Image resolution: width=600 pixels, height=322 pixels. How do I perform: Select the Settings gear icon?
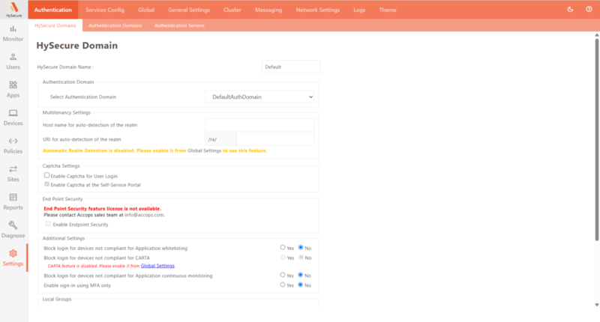pos(13,253)
